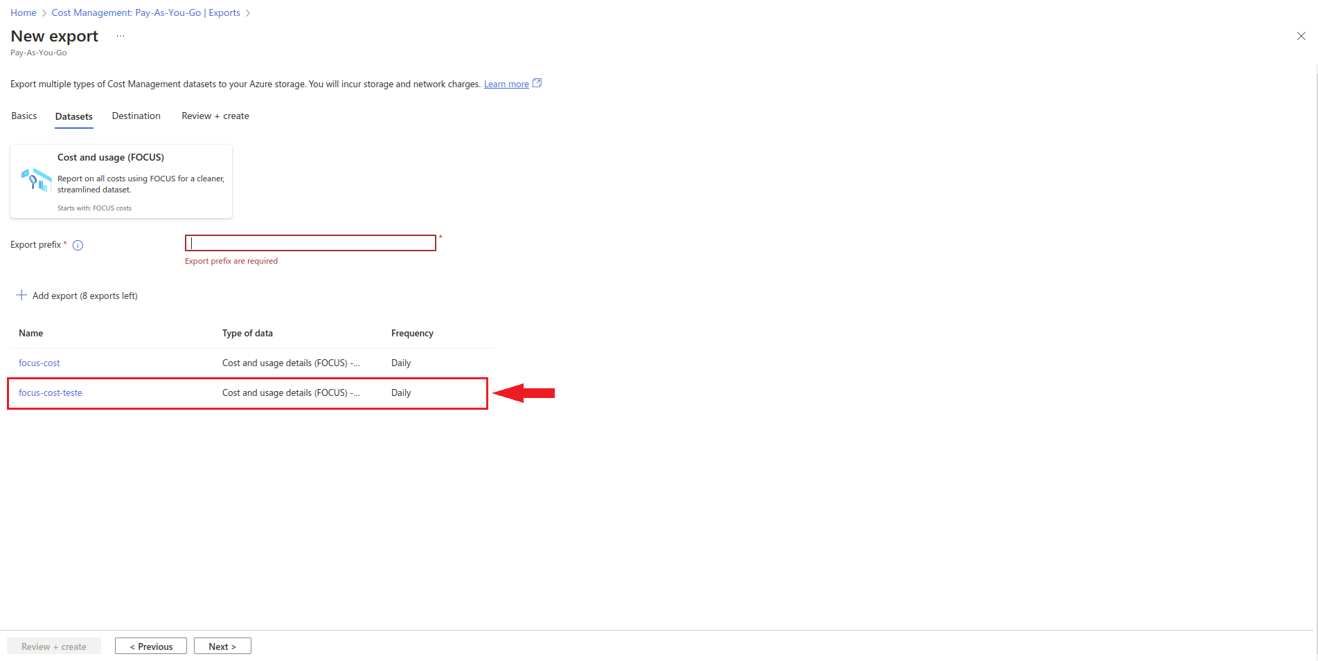The height and width of the screenshot is (661, 1318).
Task: Sort by the Frequency column header
Action: click(412, 334)
